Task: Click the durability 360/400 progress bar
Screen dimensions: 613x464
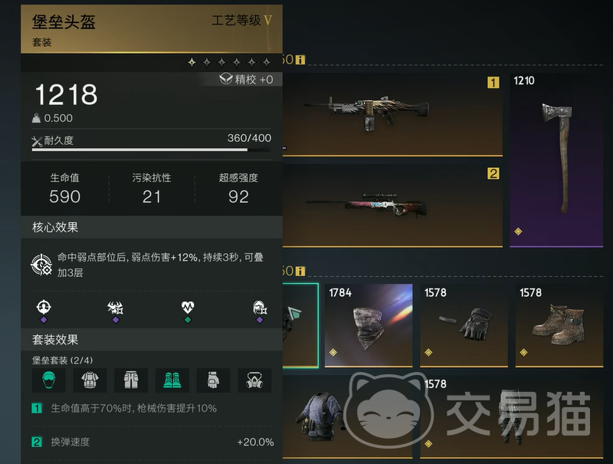Action: click(152, 150)
